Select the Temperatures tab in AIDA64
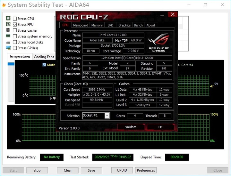231x176 pixels. click(x=20, y=56)
